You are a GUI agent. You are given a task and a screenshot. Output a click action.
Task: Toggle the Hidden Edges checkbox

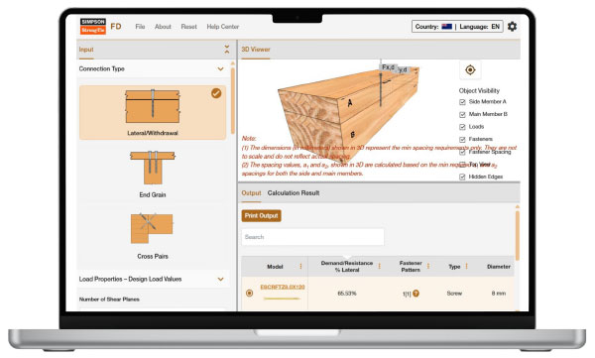coord(462,177)
